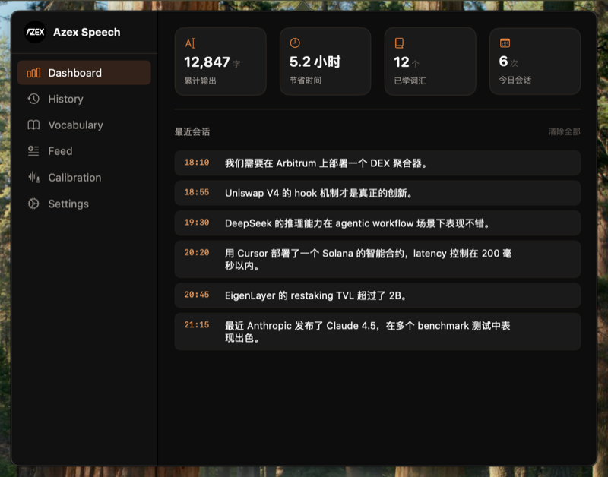608x477 pixels.
Task: Click the Azex Speech app title
Action: pyautogui.click(x=87, y=32)
